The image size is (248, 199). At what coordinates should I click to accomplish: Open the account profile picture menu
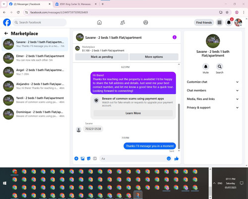pos(238,22)
